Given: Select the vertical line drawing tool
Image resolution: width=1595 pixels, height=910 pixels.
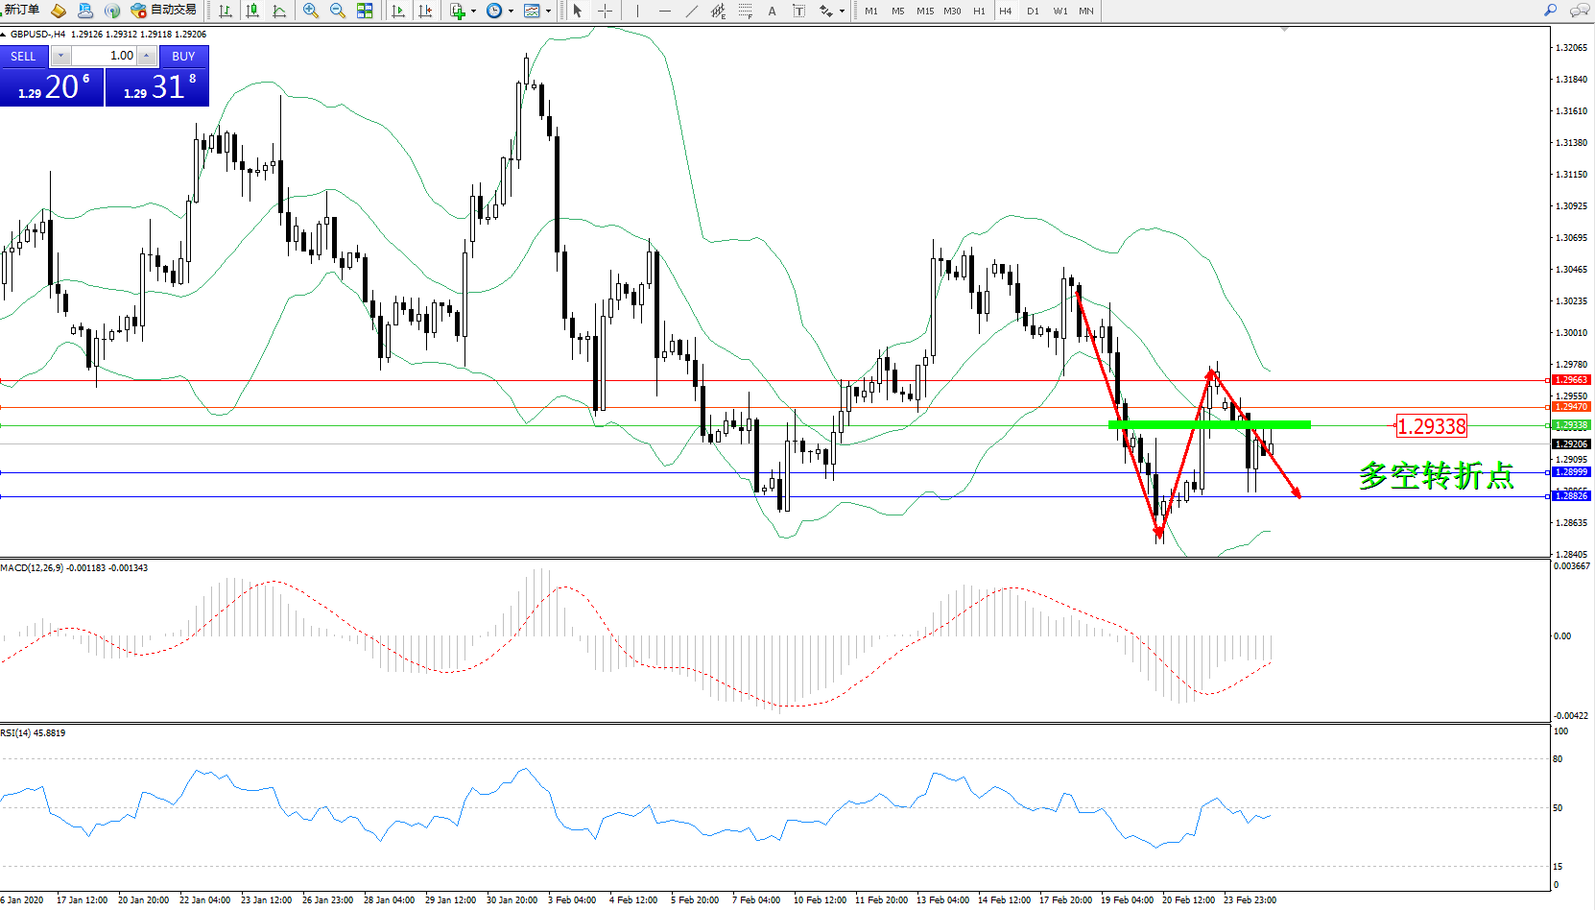Looking at the screenshot, I should tap(637, 11).
